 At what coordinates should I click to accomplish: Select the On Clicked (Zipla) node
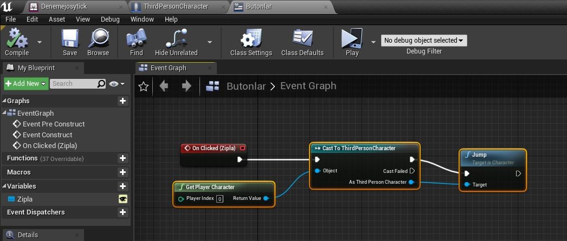(x=214, y=155)
